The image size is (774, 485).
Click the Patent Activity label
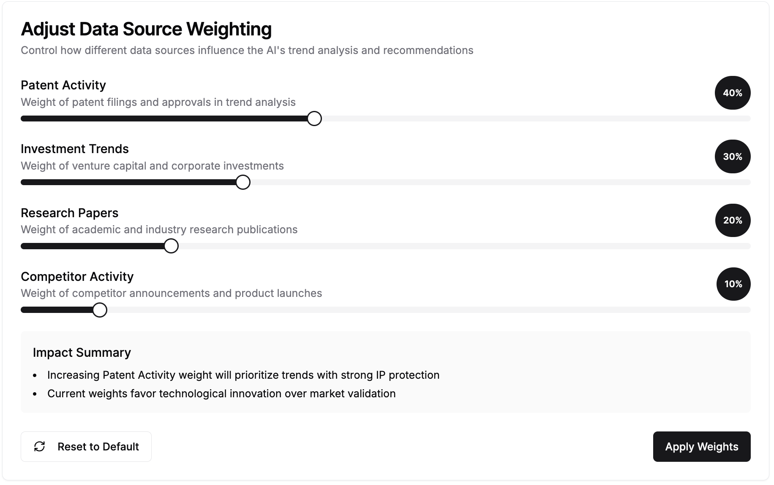pyautogui.click(x=63, y=85)
